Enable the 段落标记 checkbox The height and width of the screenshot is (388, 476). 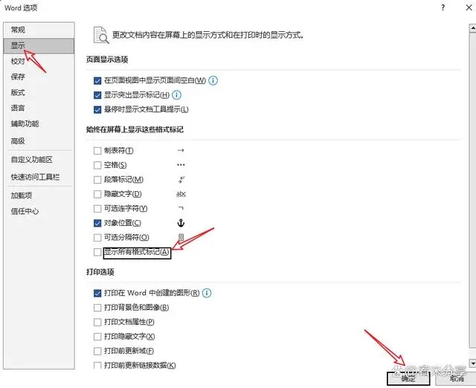[x=97, y=180]
